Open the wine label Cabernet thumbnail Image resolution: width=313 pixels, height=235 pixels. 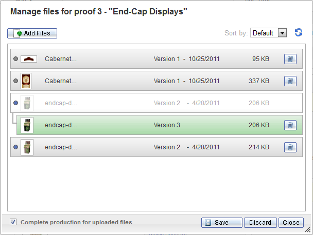(x=26, y=81)
